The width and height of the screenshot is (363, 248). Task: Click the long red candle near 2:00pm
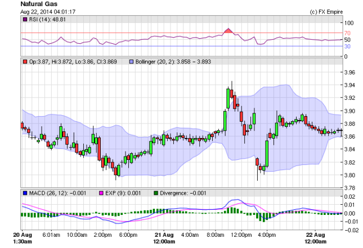99,149
